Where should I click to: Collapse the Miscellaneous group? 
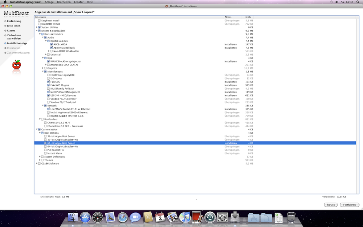(x=43, y=72)
